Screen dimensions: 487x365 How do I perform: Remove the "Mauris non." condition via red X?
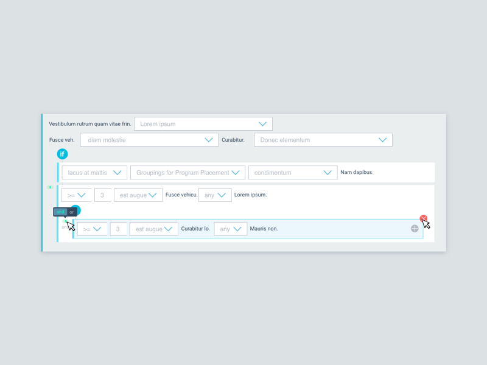(424, 218)
